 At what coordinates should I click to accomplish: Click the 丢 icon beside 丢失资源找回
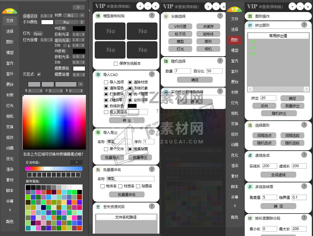98,207
